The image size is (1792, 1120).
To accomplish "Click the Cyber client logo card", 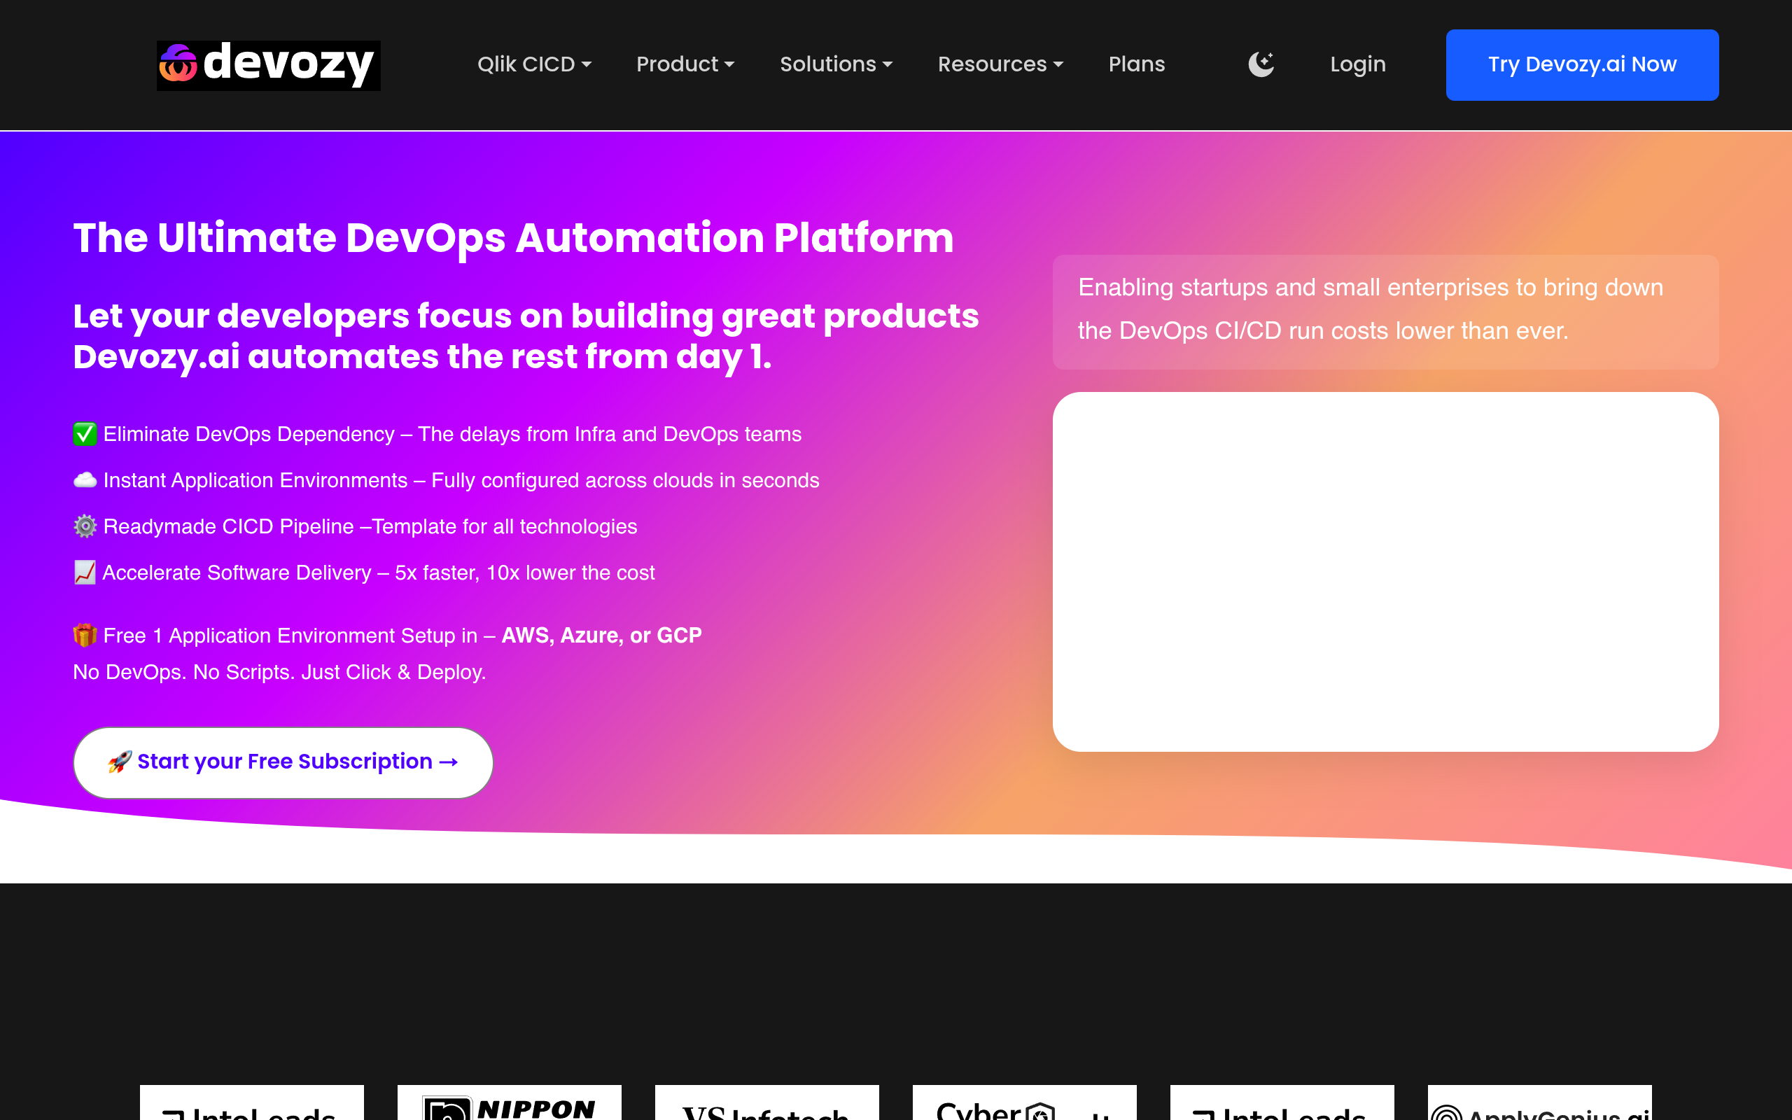I will coord(1024,1103).
